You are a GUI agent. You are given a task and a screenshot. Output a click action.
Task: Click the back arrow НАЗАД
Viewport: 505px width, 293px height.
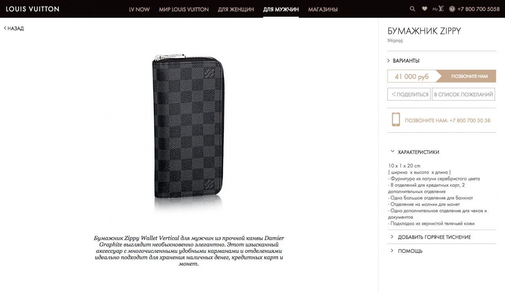(14, 28)
